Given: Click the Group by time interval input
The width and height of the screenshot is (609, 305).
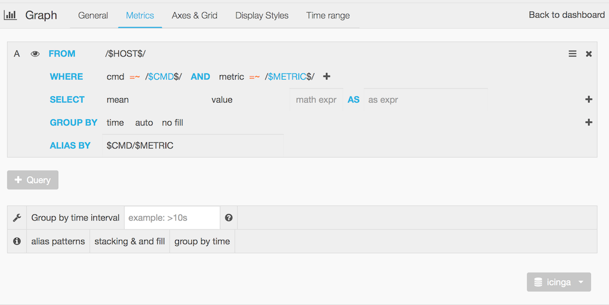Looking at the screenshot, I should [172, 218].
